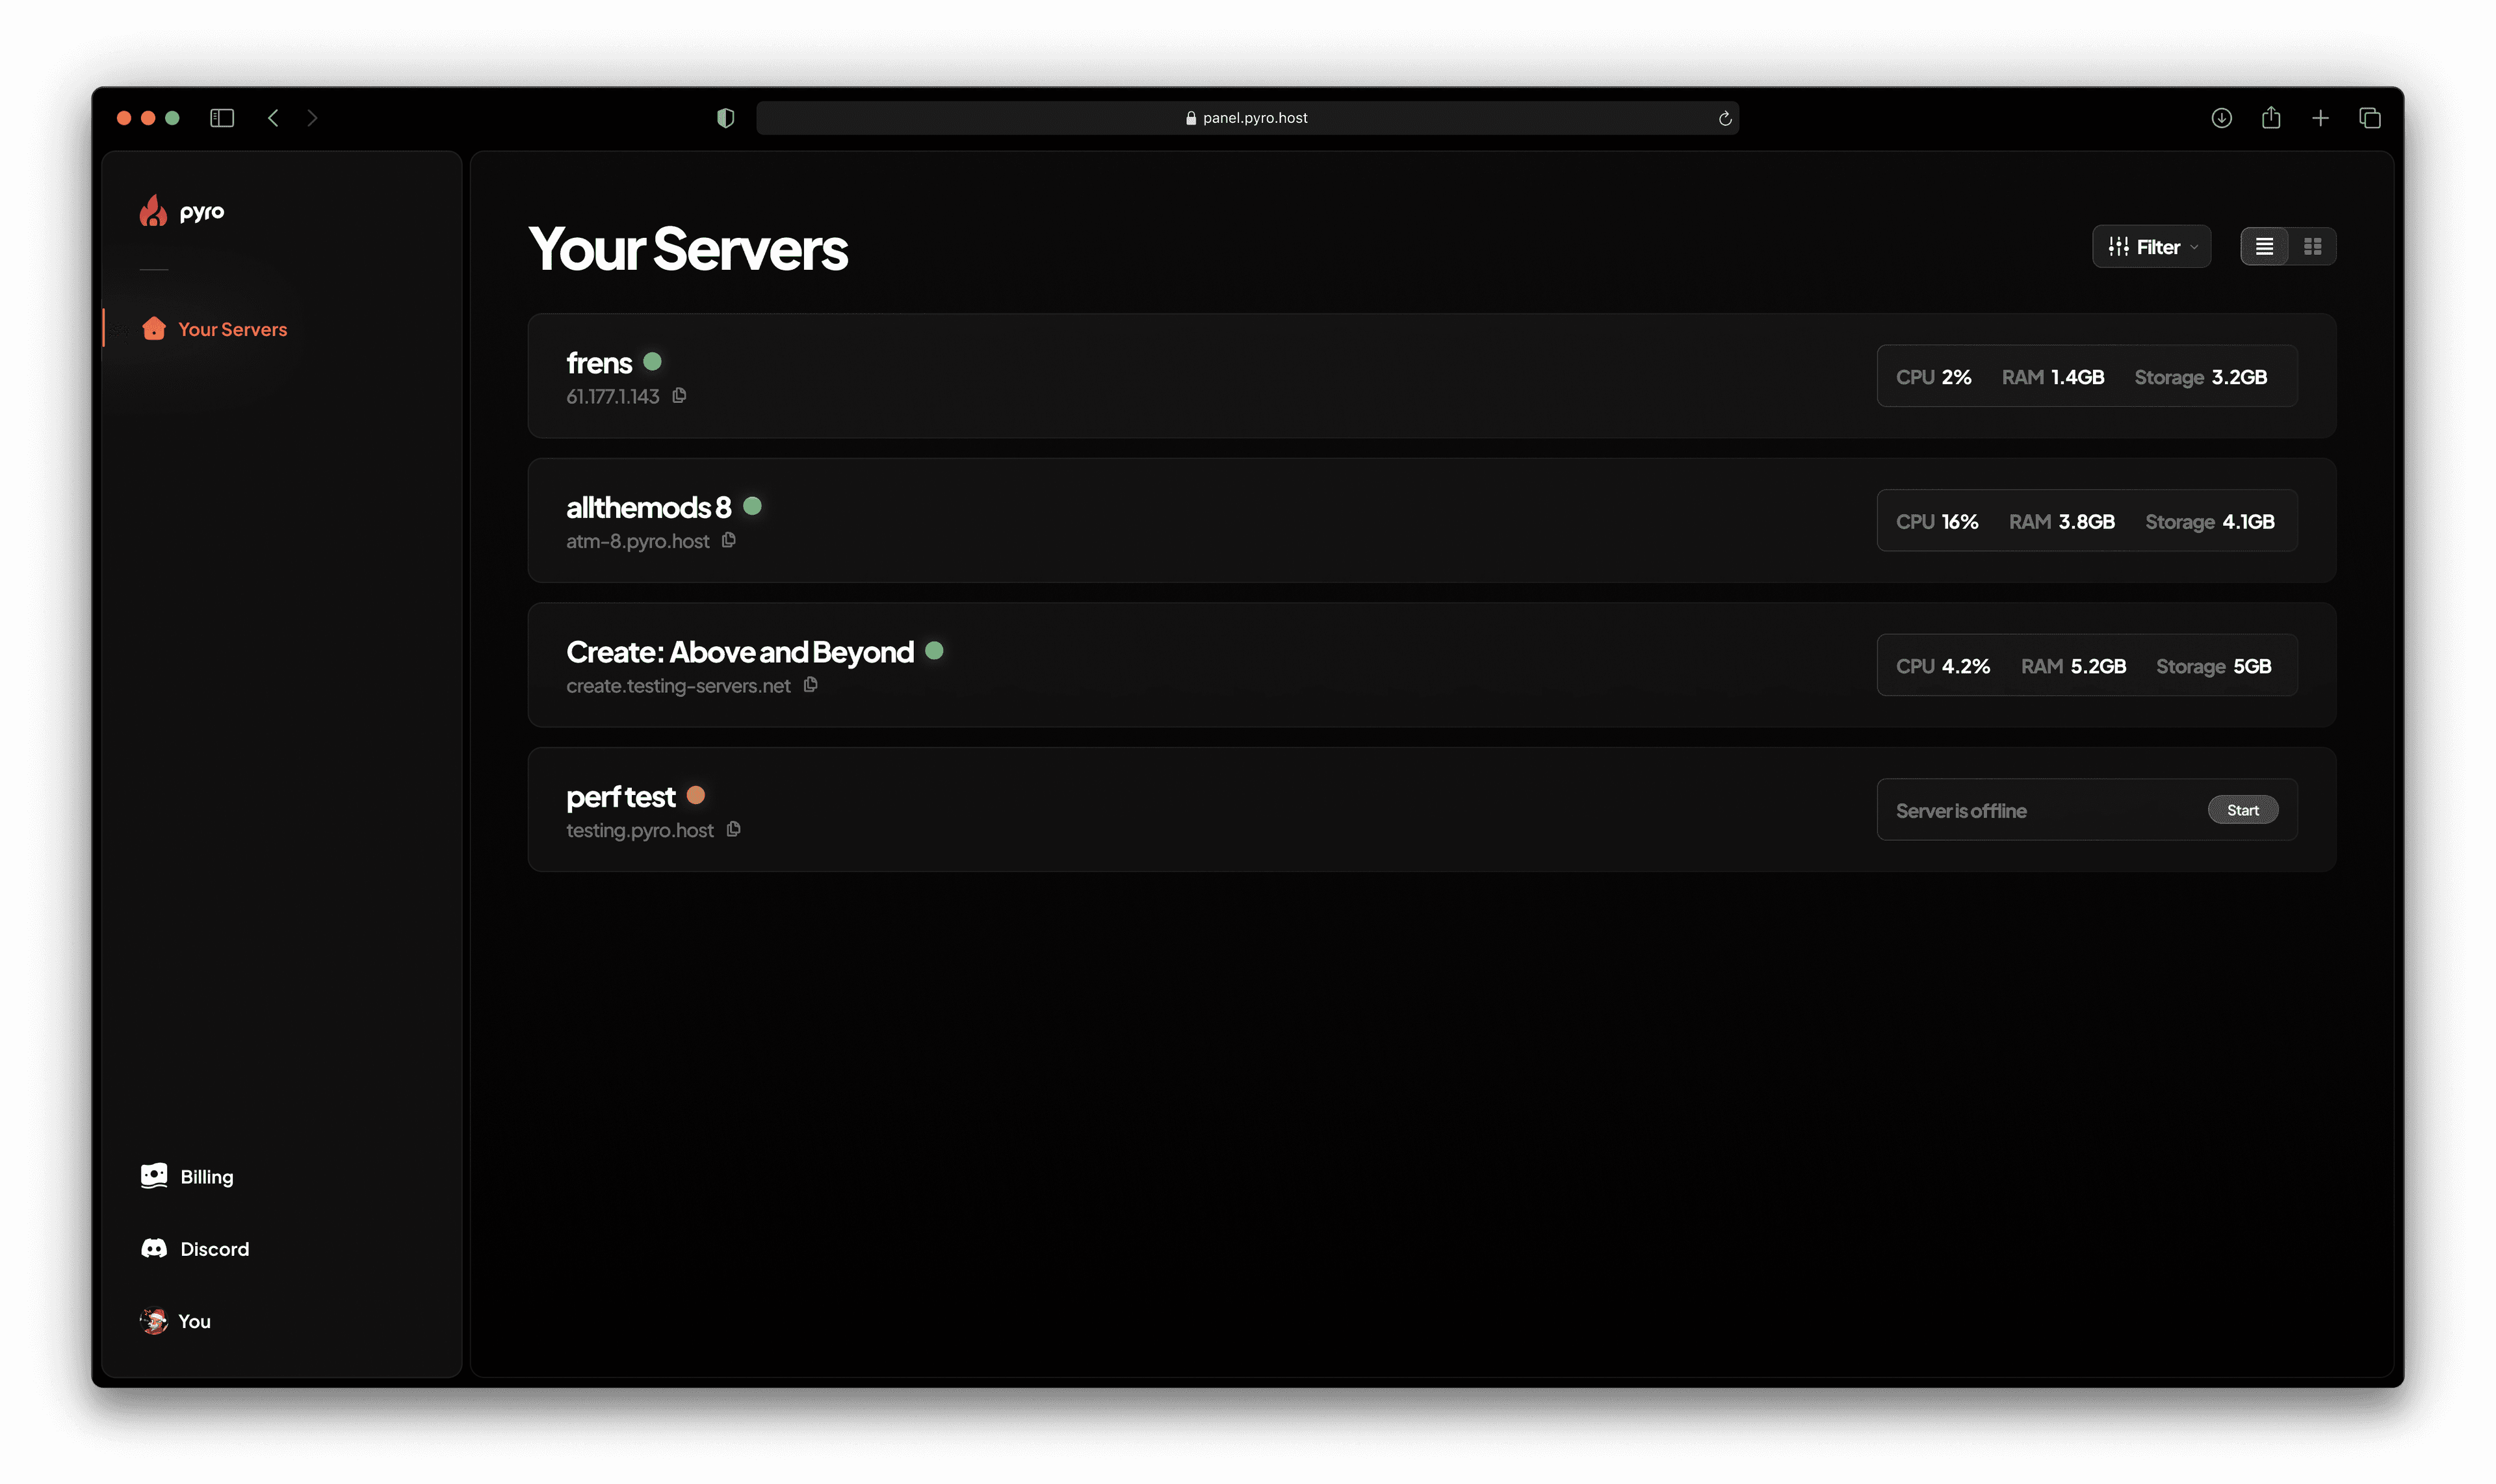
Task: Click the You profile avatar
Action: click(x=154, y=1321)
